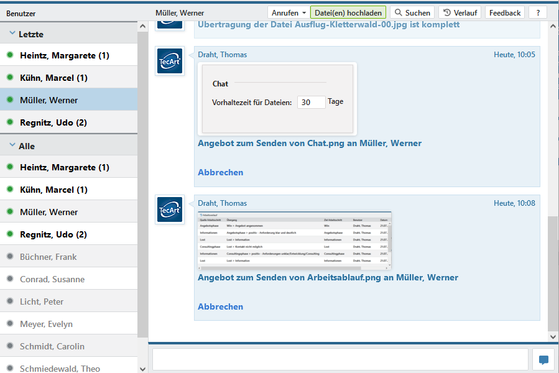Click the send message chat bubble icon
This screenshot has width=559, height=373.
[543, 359]
